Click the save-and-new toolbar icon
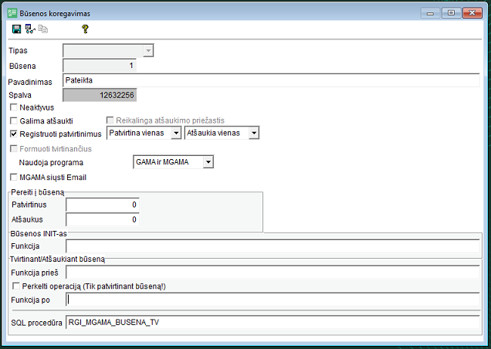Viewport: 491px width, 349px height. pos(29,29)
